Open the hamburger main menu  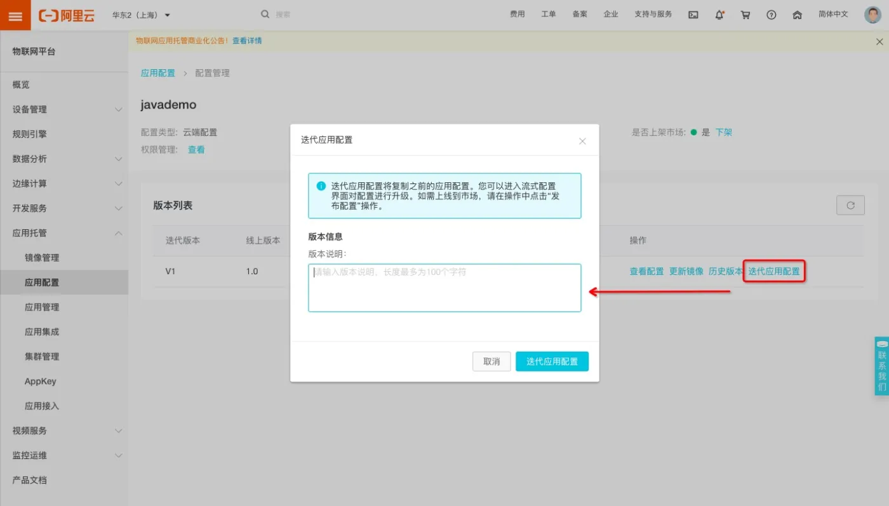pyautogui.click(x=15, y=15)
